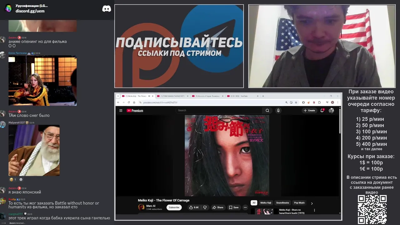Save the video to a playlist
Image resolution: width=400 pixels, height=225 pixels.
[x=233, y=207]
